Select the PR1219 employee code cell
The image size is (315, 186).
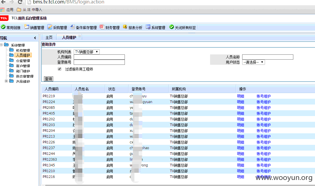click(49, 96)
